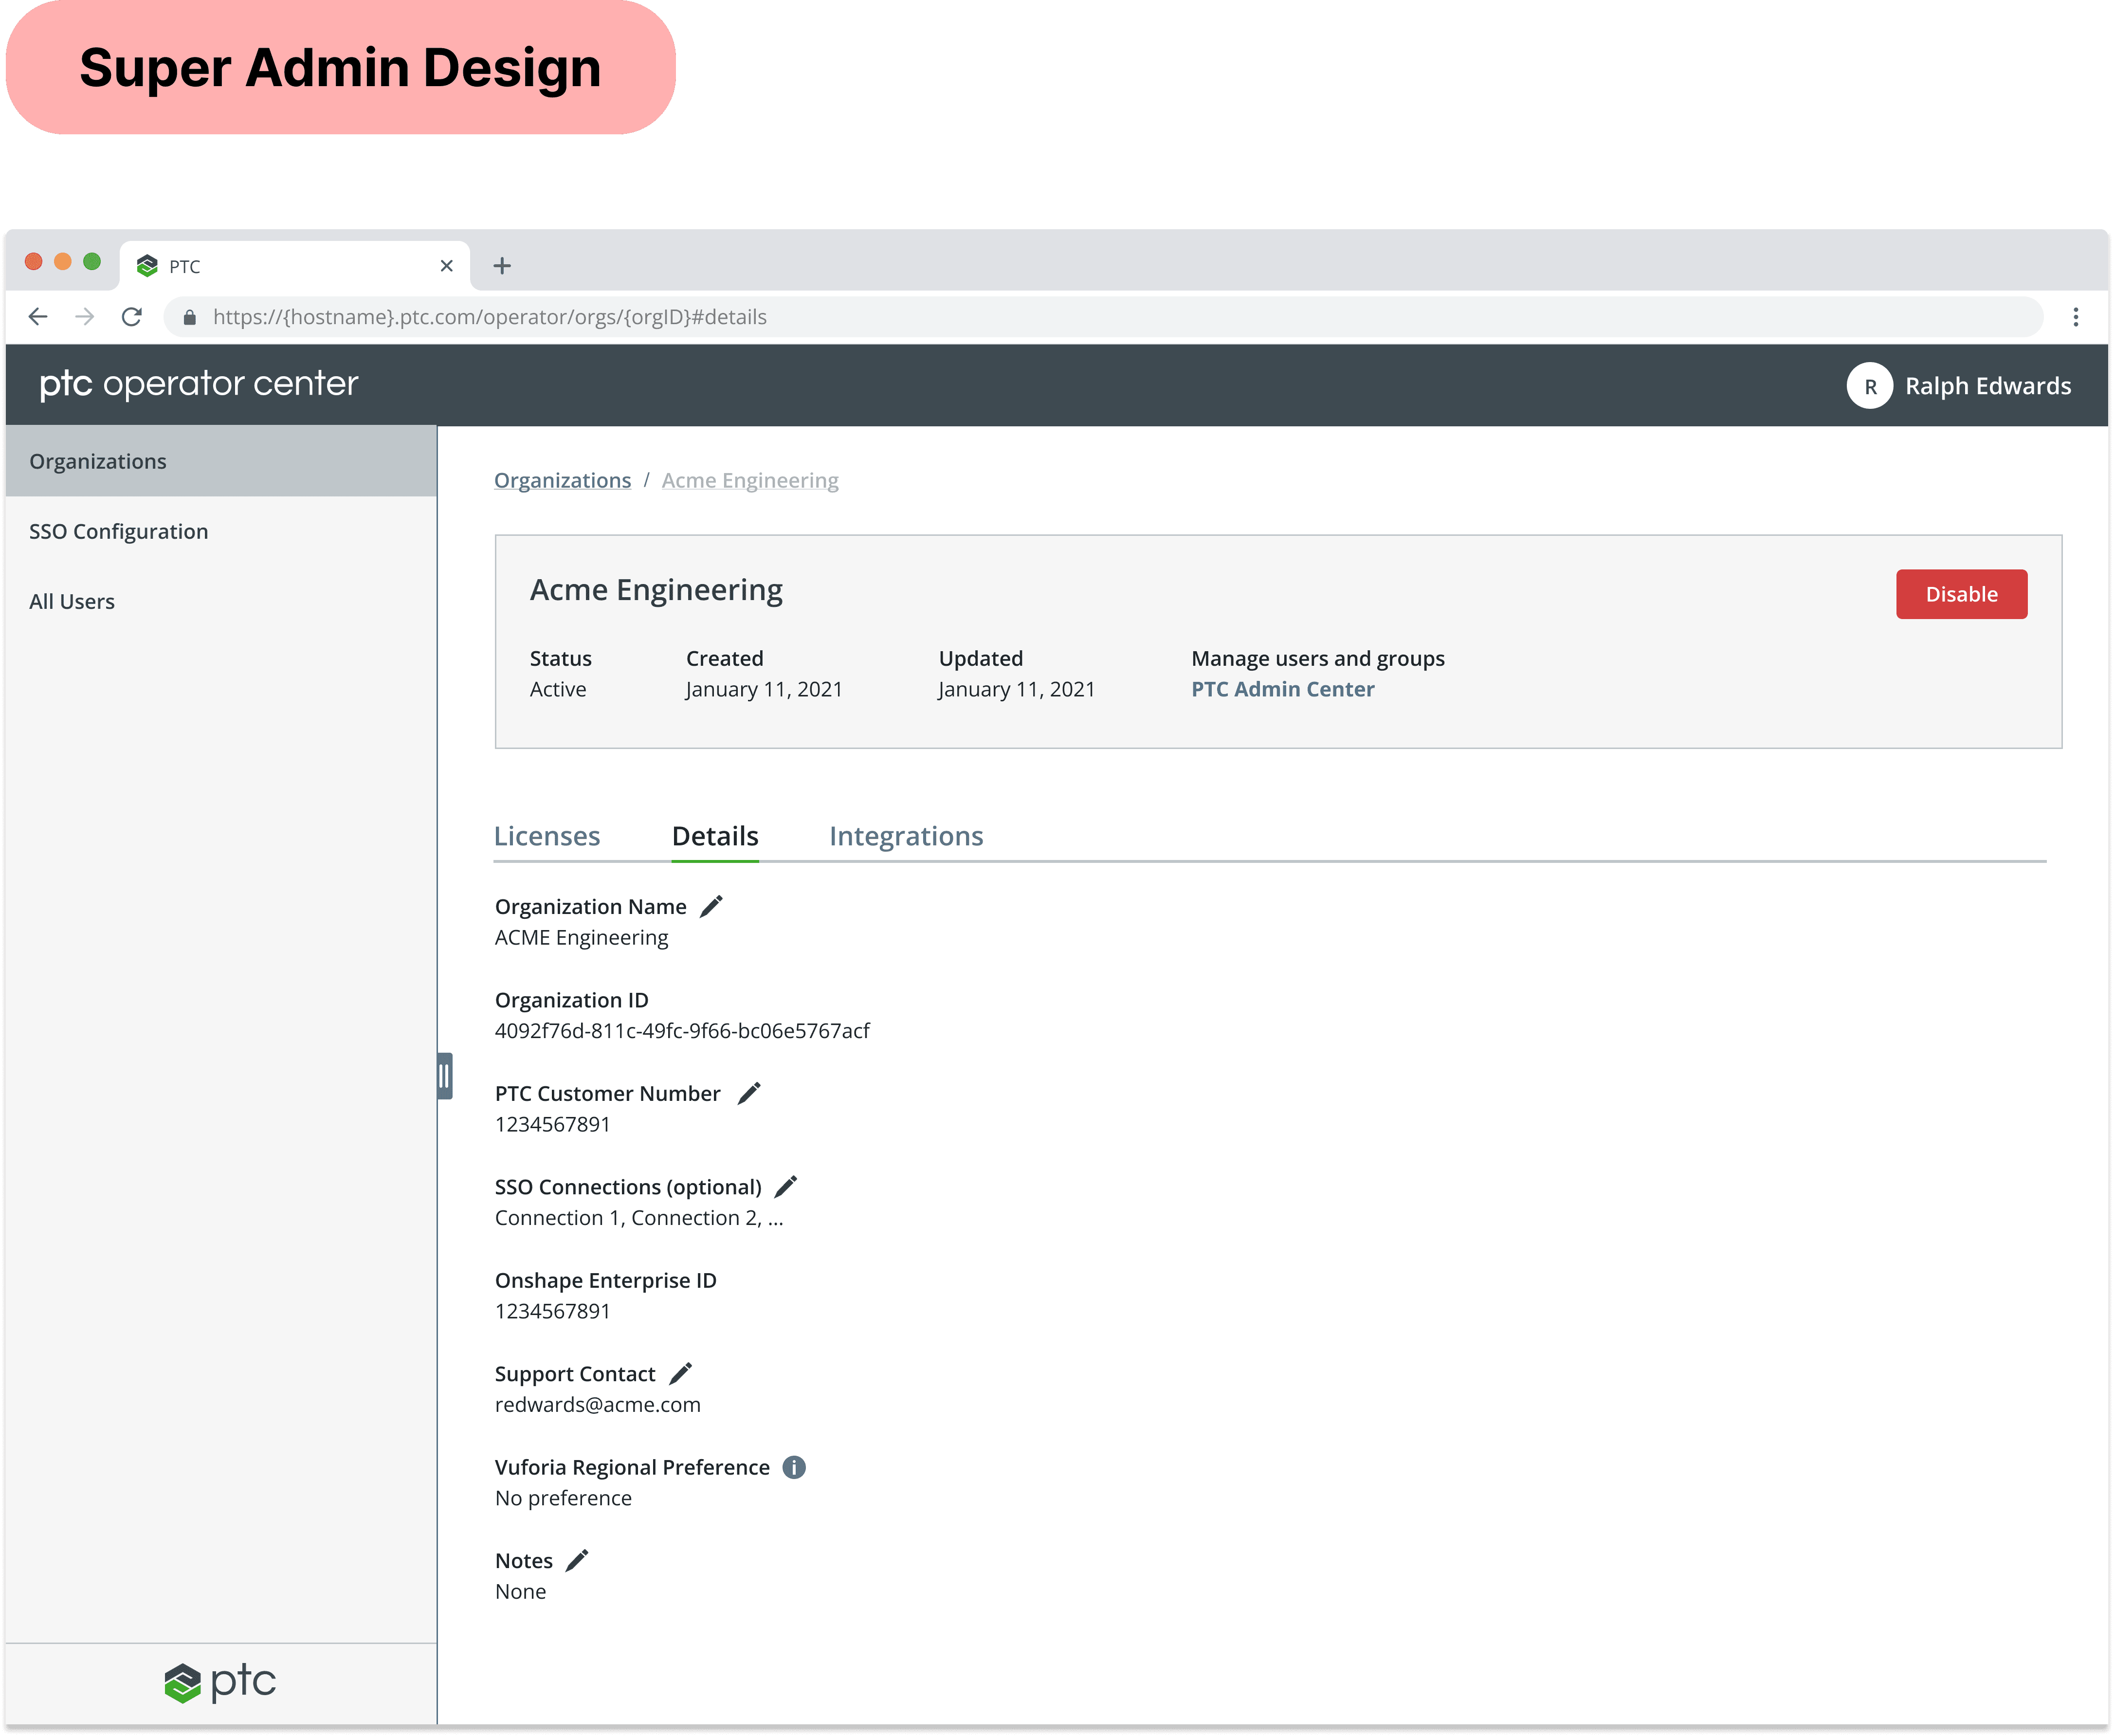Click the Support Contact edit pencil
Image resolution: width=2114 pixels, height=1736 pixels.
[680, 1374]
